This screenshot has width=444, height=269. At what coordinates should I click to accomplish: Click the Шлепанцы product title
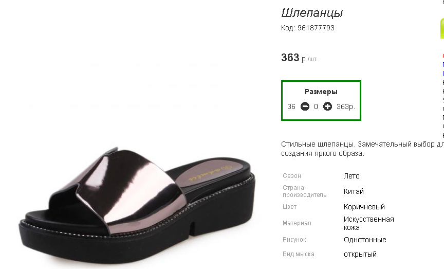[x=312, y=13]
